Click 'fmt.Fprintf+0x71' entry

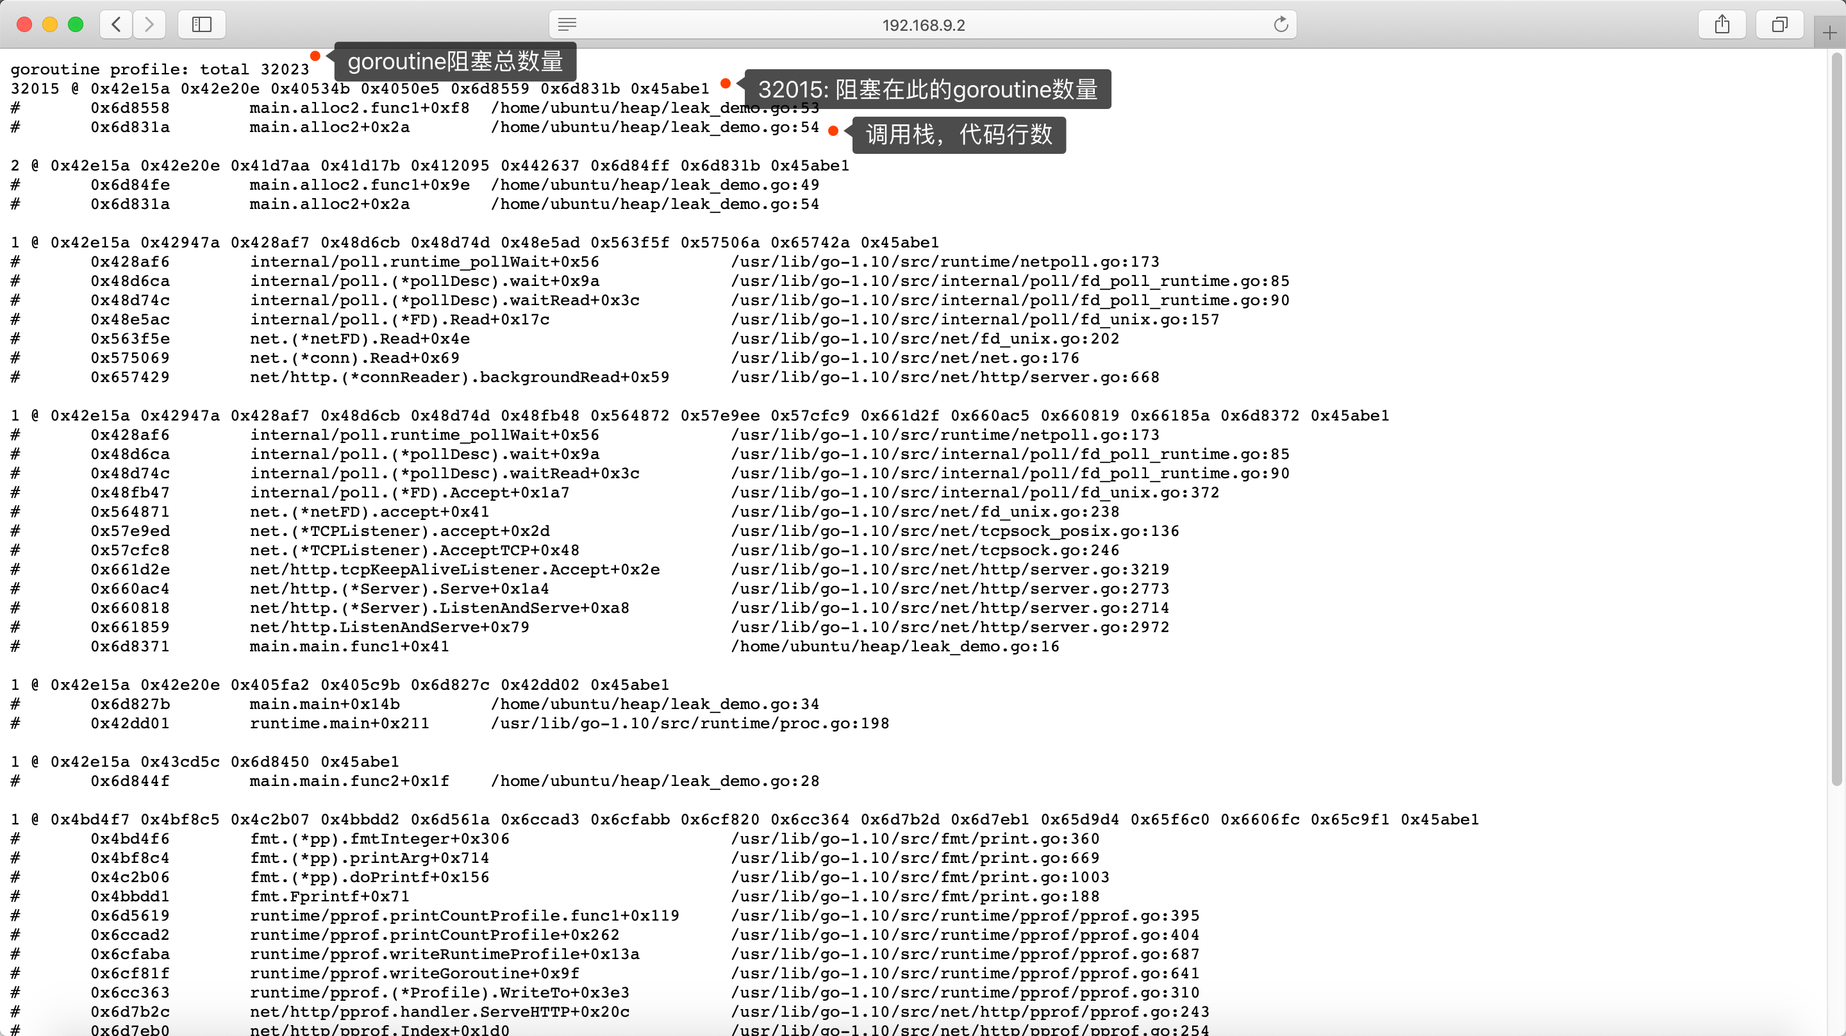point(329,897)
